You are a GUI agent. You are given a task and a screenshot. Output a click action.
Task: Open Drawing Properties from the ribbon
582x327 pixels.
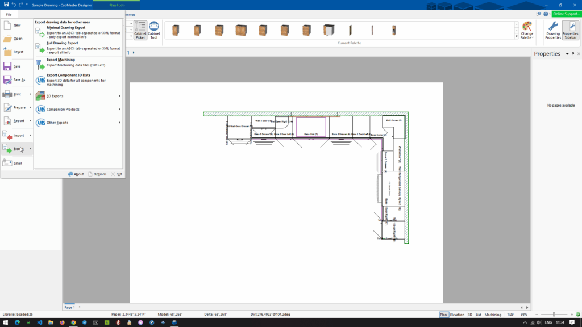[x=553, y=30]
